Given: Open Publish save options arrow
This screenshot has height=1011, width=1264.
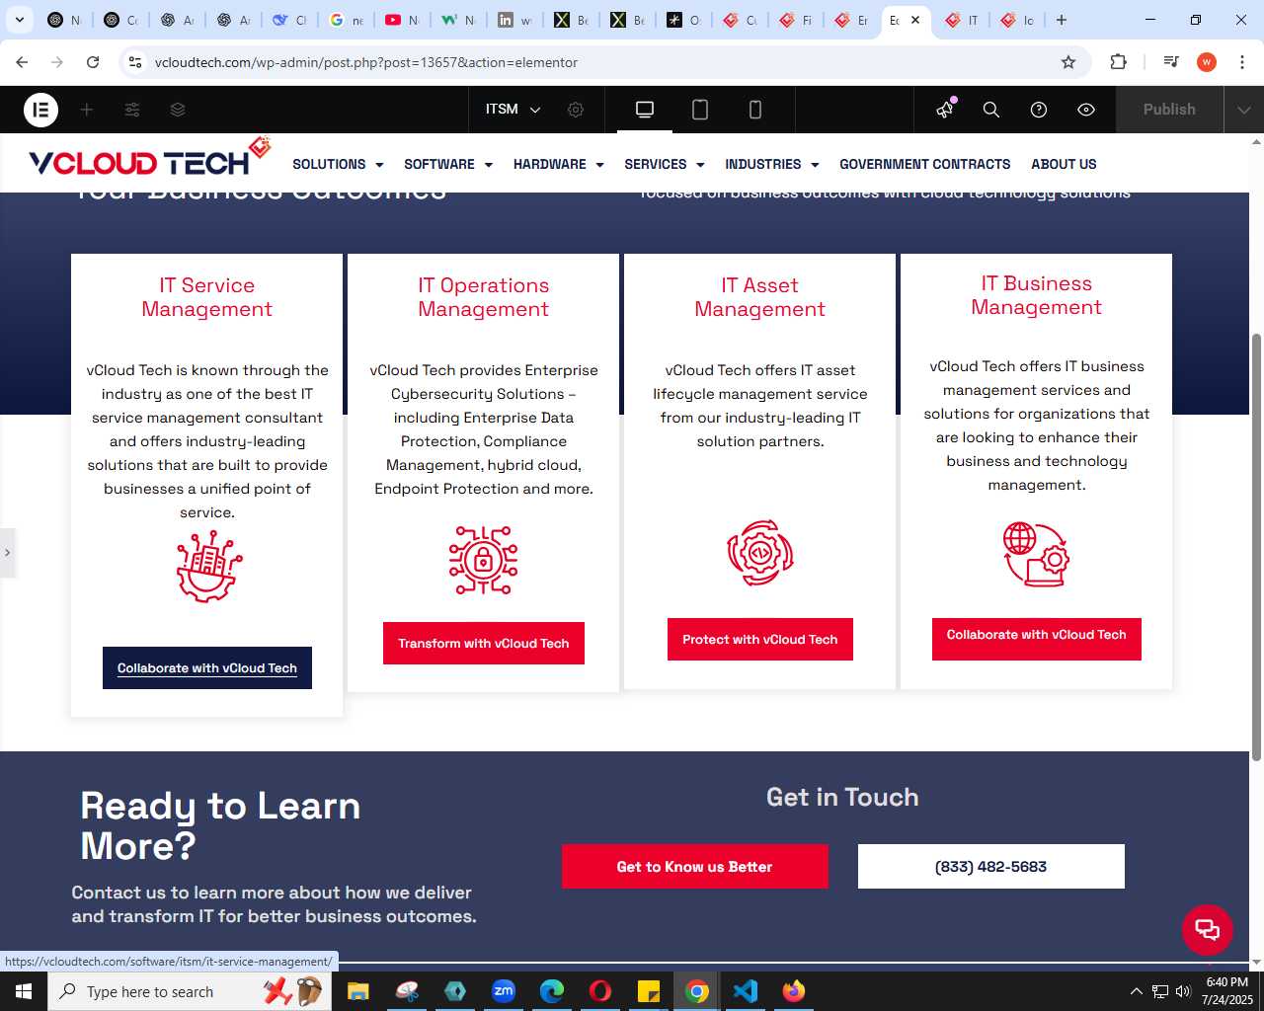Looking at the screenshot, I should click(1243, 110).
